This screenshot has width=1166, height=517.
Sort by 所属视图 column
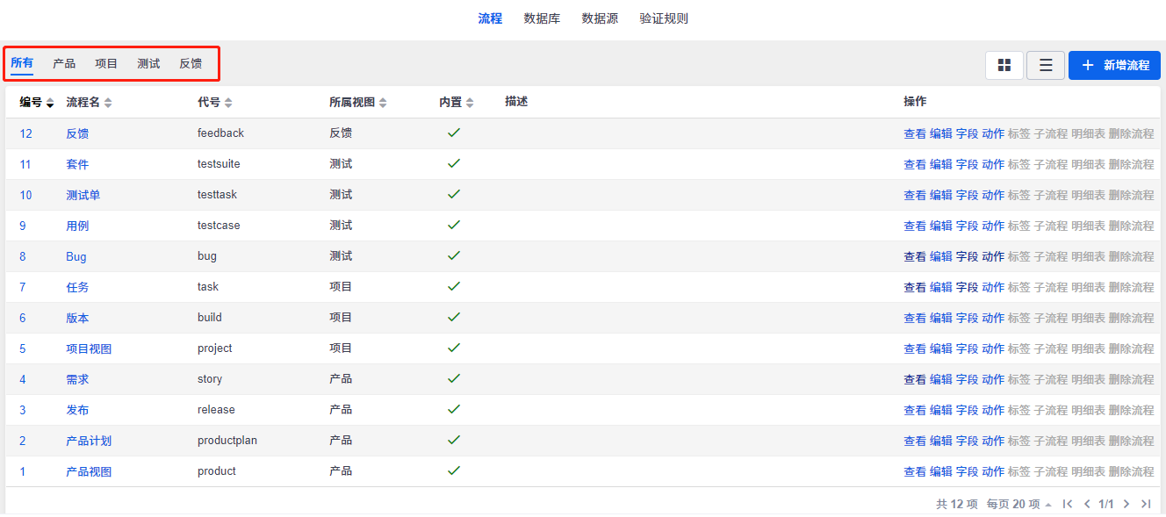383,103
